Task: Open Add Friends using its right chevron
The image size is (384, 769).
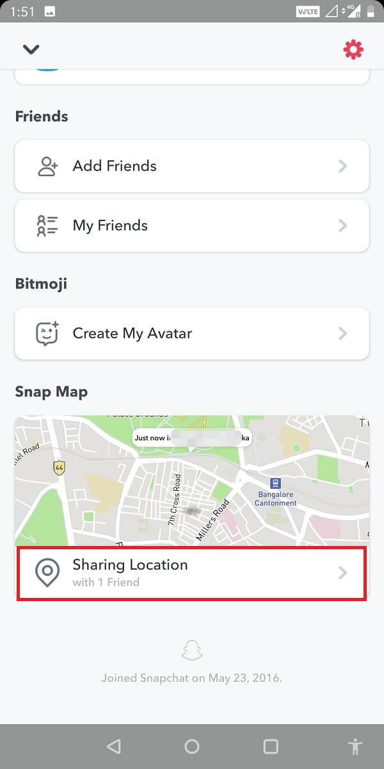Action: point(343,165)
